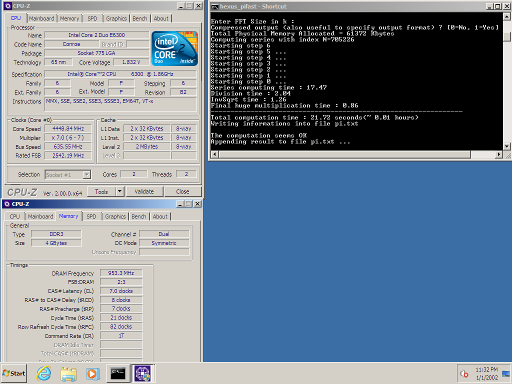This screenshot has width=512, height=384.
Task: Open SPD tab in top CPU-Z window
Action: pyautogui.click(x=92, y=18)
